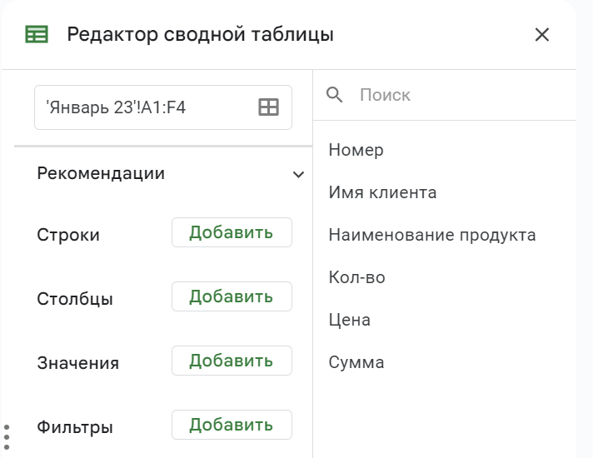Open the Добавить dropdown for Столбцы
The width and height of the screenshot is (593, 458).
tap(232, 297)
